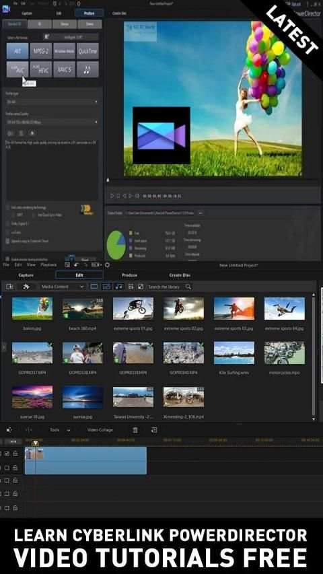
Task: Select the XAVC S format button
Action: (x=64, y=69)
